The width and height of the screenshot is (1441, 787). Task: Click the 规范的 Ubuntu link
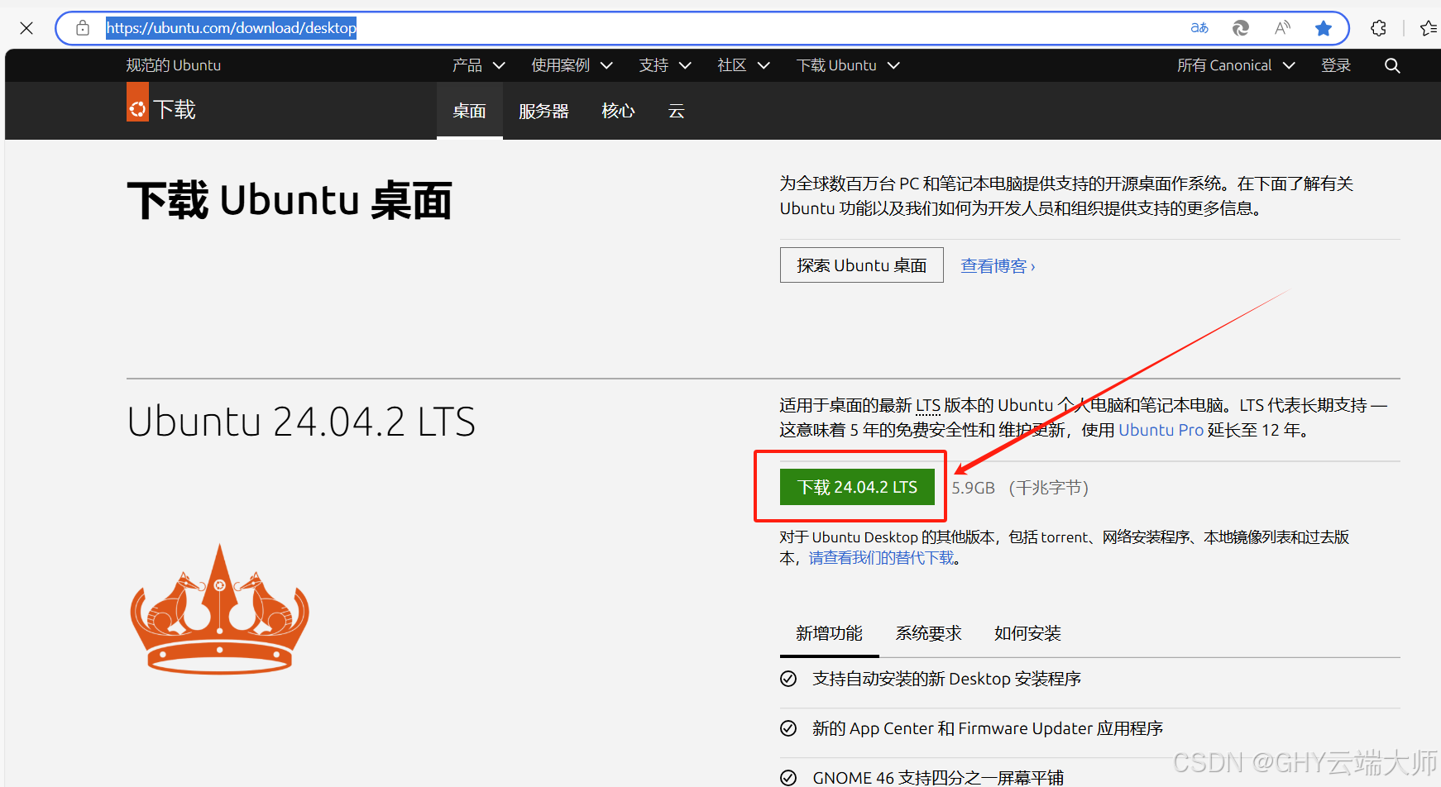(173, 65)
